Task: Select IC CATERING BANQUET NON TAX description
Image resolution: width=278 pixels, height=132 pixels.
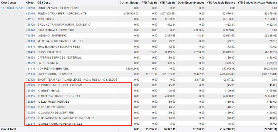Action: (x=59, y=96)
